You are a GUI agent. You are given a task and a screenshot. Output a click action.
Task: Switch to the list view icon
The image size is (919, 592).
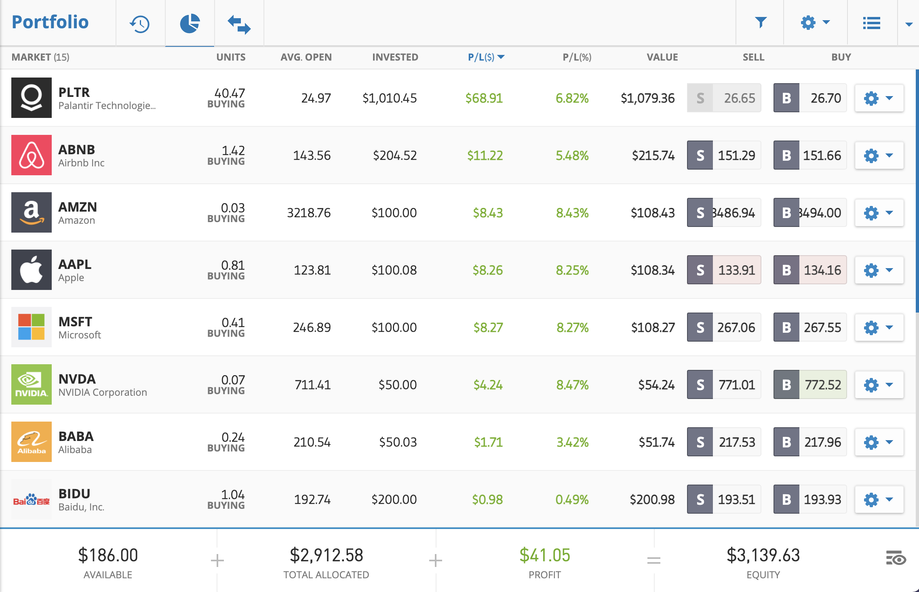point(872,23)
